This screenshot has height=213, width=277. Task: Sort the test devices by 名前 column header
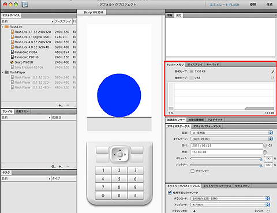click(x=27, y=21)
